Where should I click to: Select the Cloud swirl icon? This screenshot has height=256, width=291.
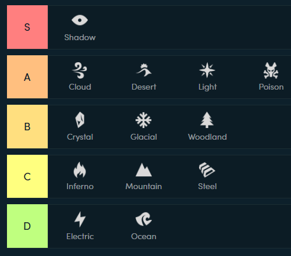pos(80,70)
